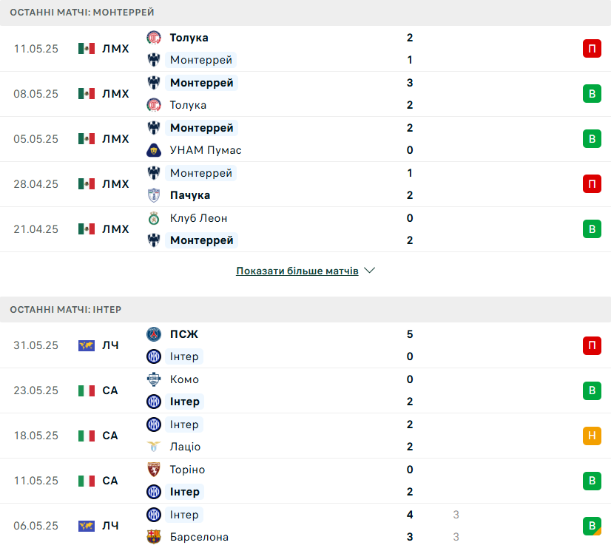Click the red 'П' result badge for the Toluca loss
The width and height of the screenshot is (611, 548).
(592, 49)
